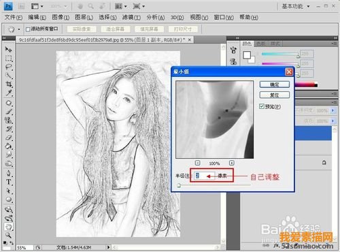Zoom in the dialog preview with plus
340x252 pixels.
[x=231, y=163]
